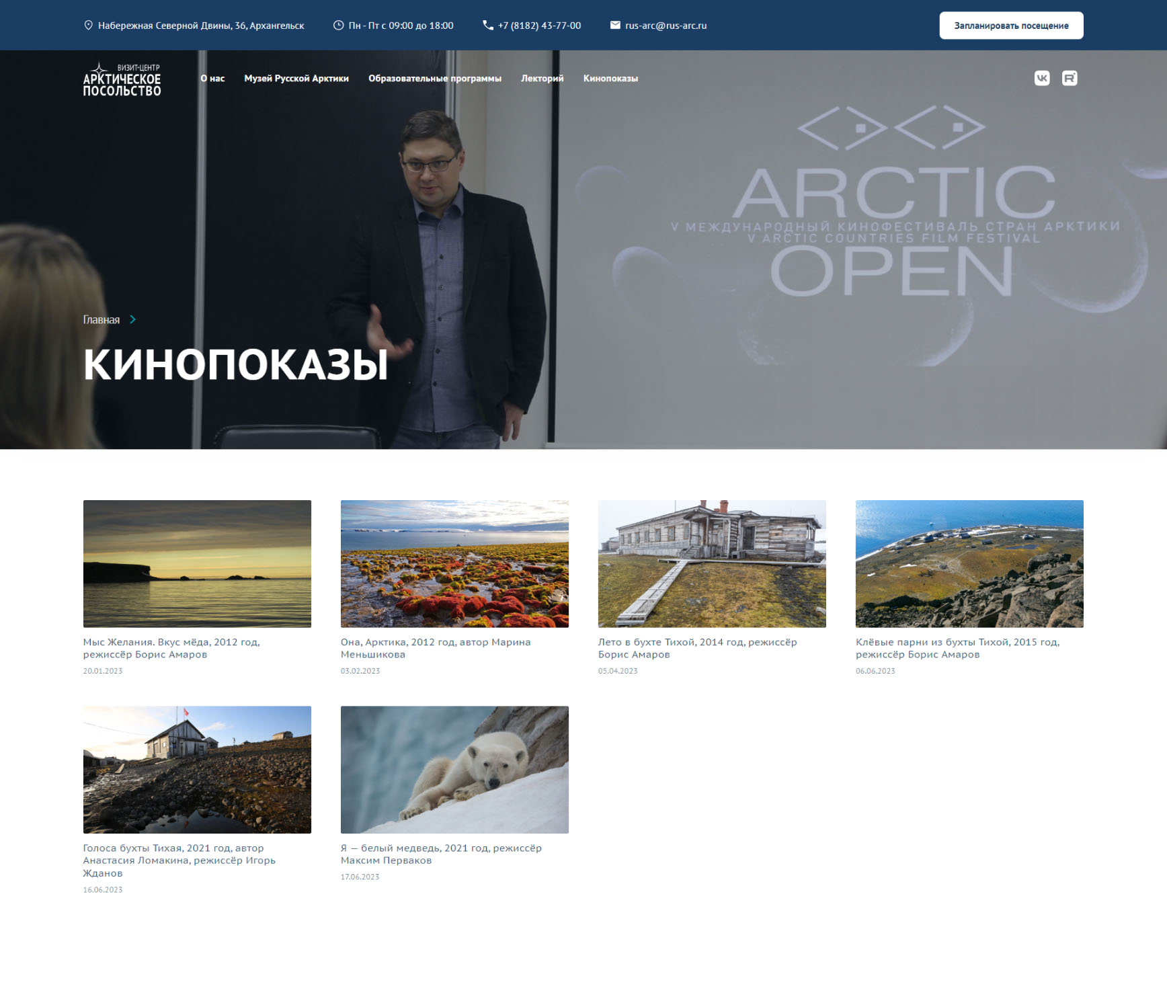The height and width of the screenshot is (1003, 1167).
Task: Open Клёвые парни из бухты Тихой title
Action: pos(957,648)
